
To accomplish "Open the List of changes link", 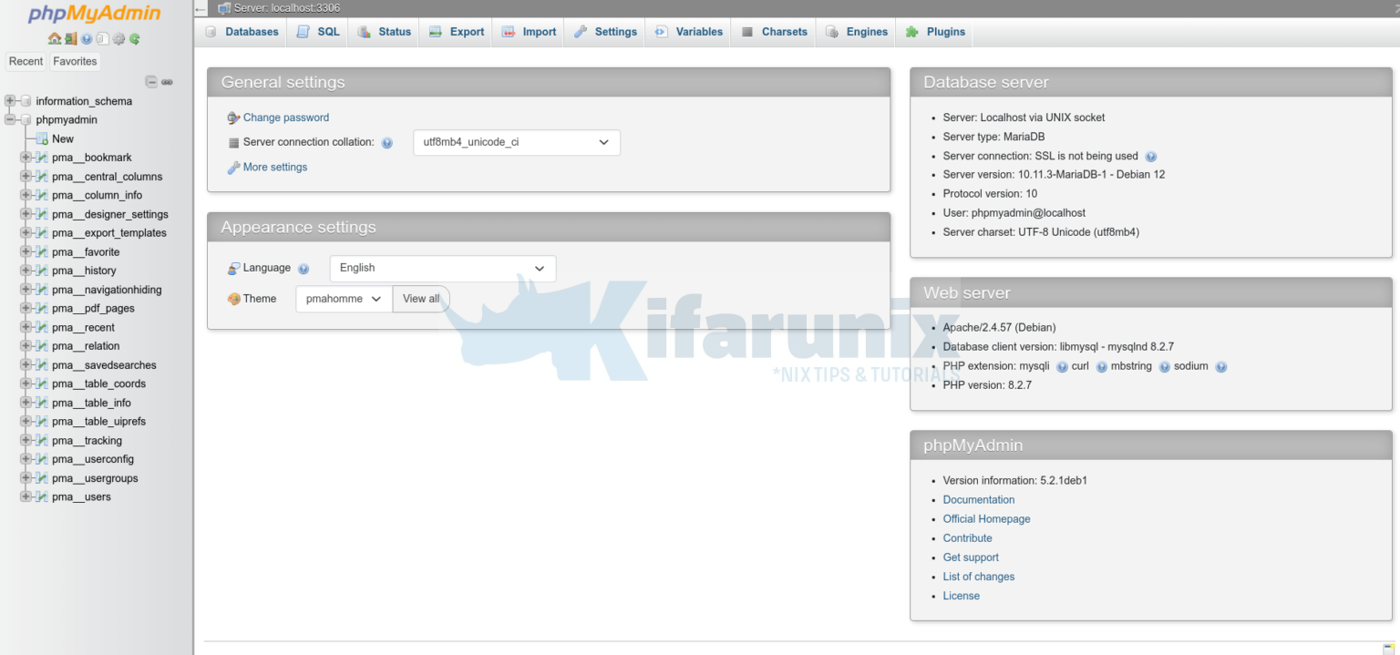I will [x=978, y=576].
